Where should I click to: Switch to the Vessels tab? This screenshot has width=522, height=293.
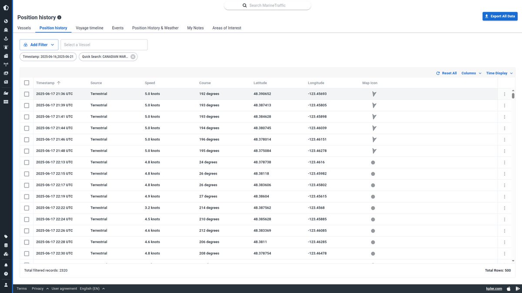(24, 28)
